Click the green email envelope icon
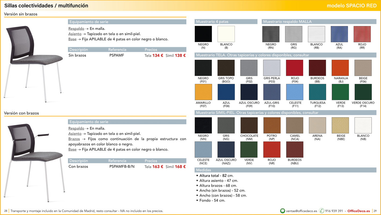 click(282, 211)
